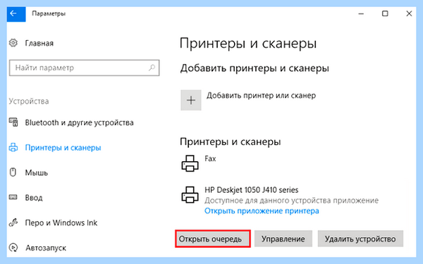Click the magnifier icon in search box
Viewport: 423px width, 264px height.
pyautogui.click(x=152, y=68)
